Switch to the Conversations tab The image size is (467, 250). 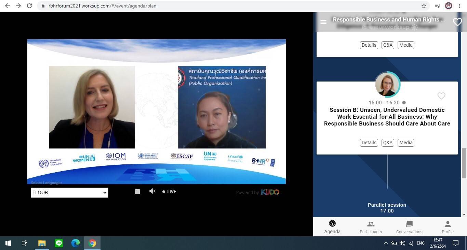pyautogui.click(x=409, y=227)
